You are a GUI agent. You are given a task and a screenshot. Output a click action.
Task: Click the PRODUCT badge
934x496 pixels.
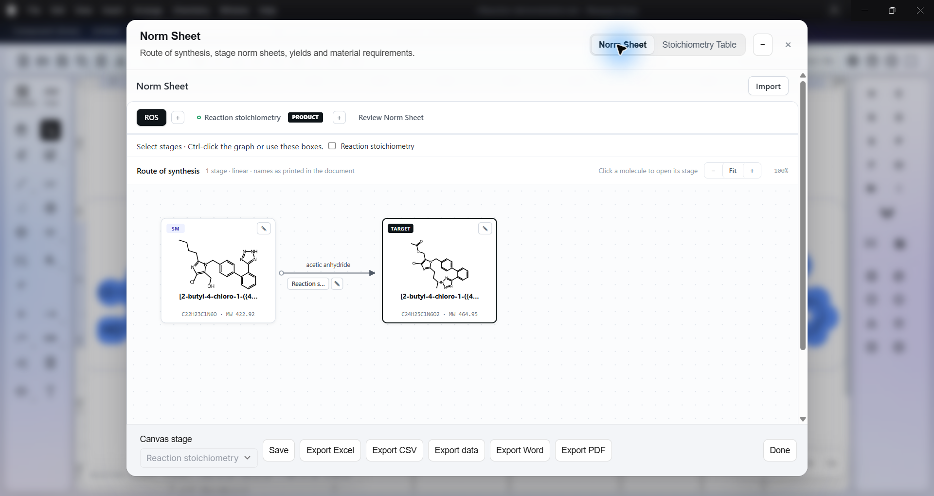pos(305,117)
